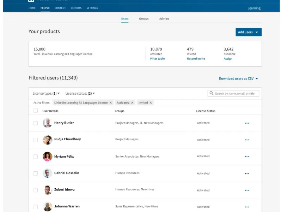This screenshot has height=212, width=282.
Task: Open the more options menu for Pudja Chaudhary
Action: (247, 140)
